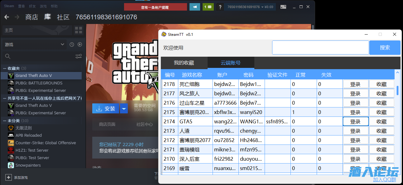Viewport: 403px width, 185px height.
Task: Enter Steam Big Picture mode icon
Action: (283, 7)
